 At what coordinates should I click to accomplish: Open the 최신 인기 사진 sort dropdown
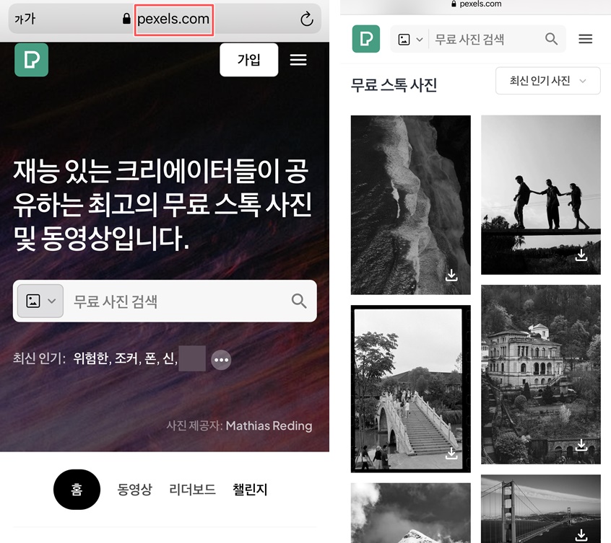(547, 81)
